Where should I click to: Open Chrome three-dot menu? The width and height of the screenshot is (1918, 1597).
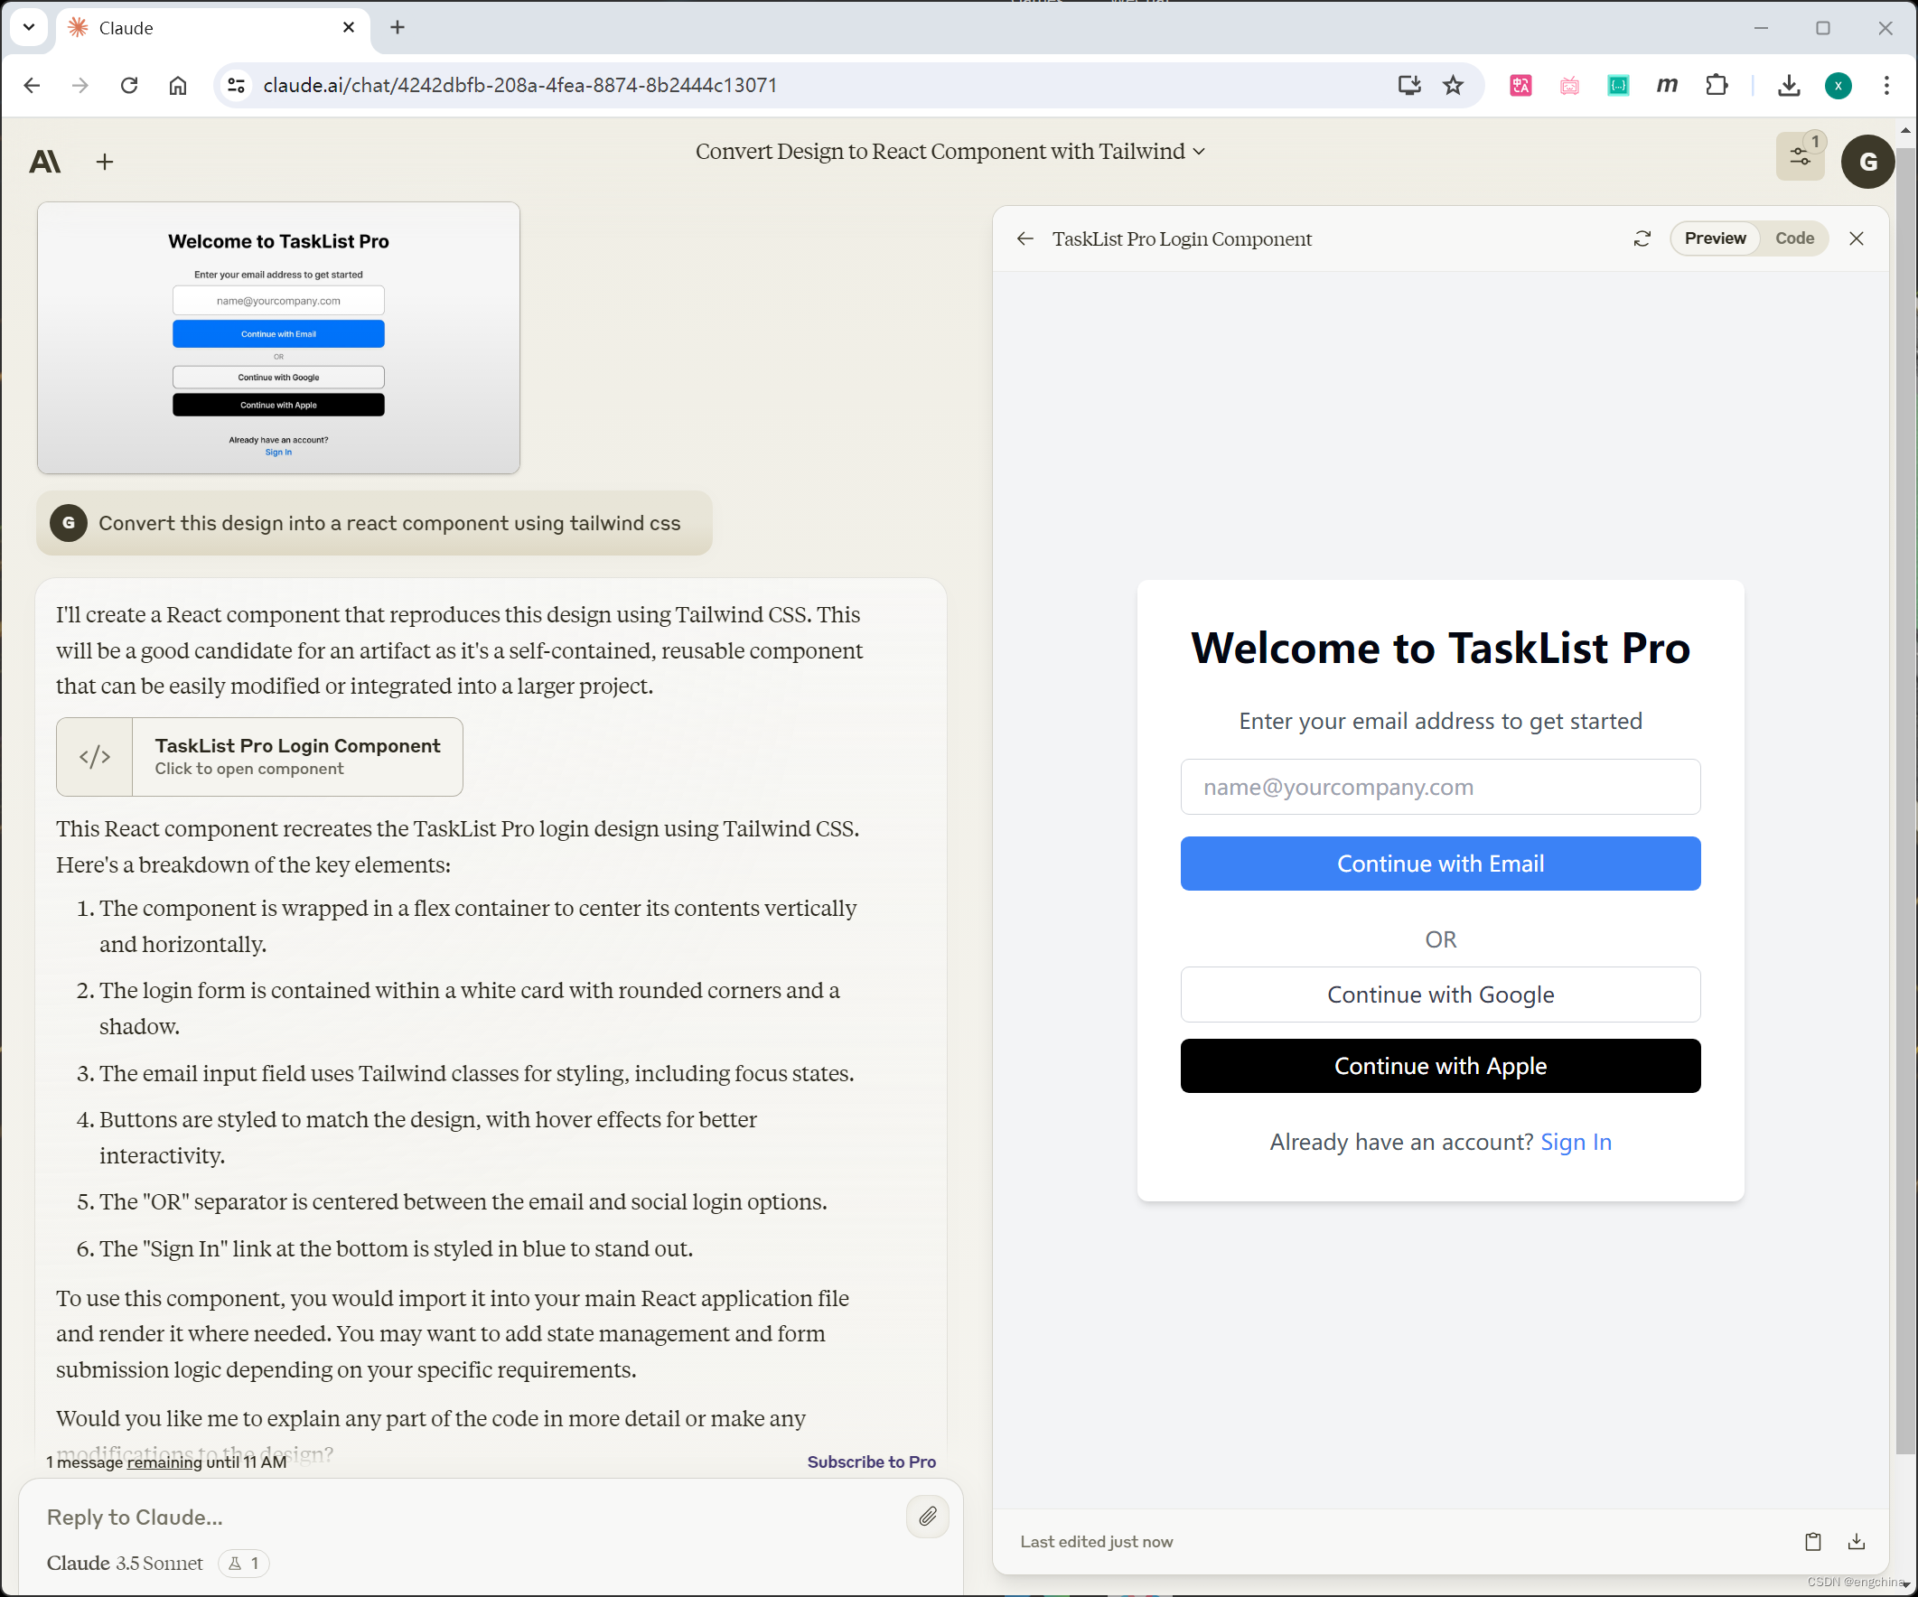click(x=1886, y=85)
